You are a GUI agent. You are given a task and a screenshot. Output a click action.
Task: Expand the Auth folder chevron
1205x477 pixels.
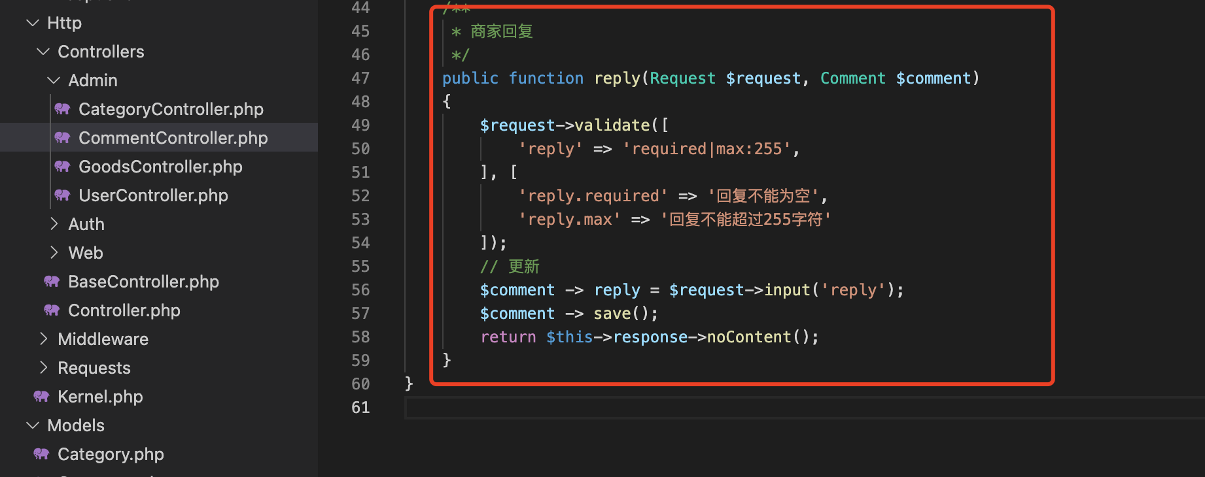click(x=54, y=224)
